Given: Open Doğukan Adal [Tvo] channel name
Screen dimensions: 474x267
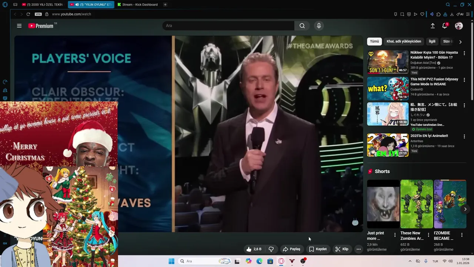Looking at the screenshot, I should (x=423, y=63).
